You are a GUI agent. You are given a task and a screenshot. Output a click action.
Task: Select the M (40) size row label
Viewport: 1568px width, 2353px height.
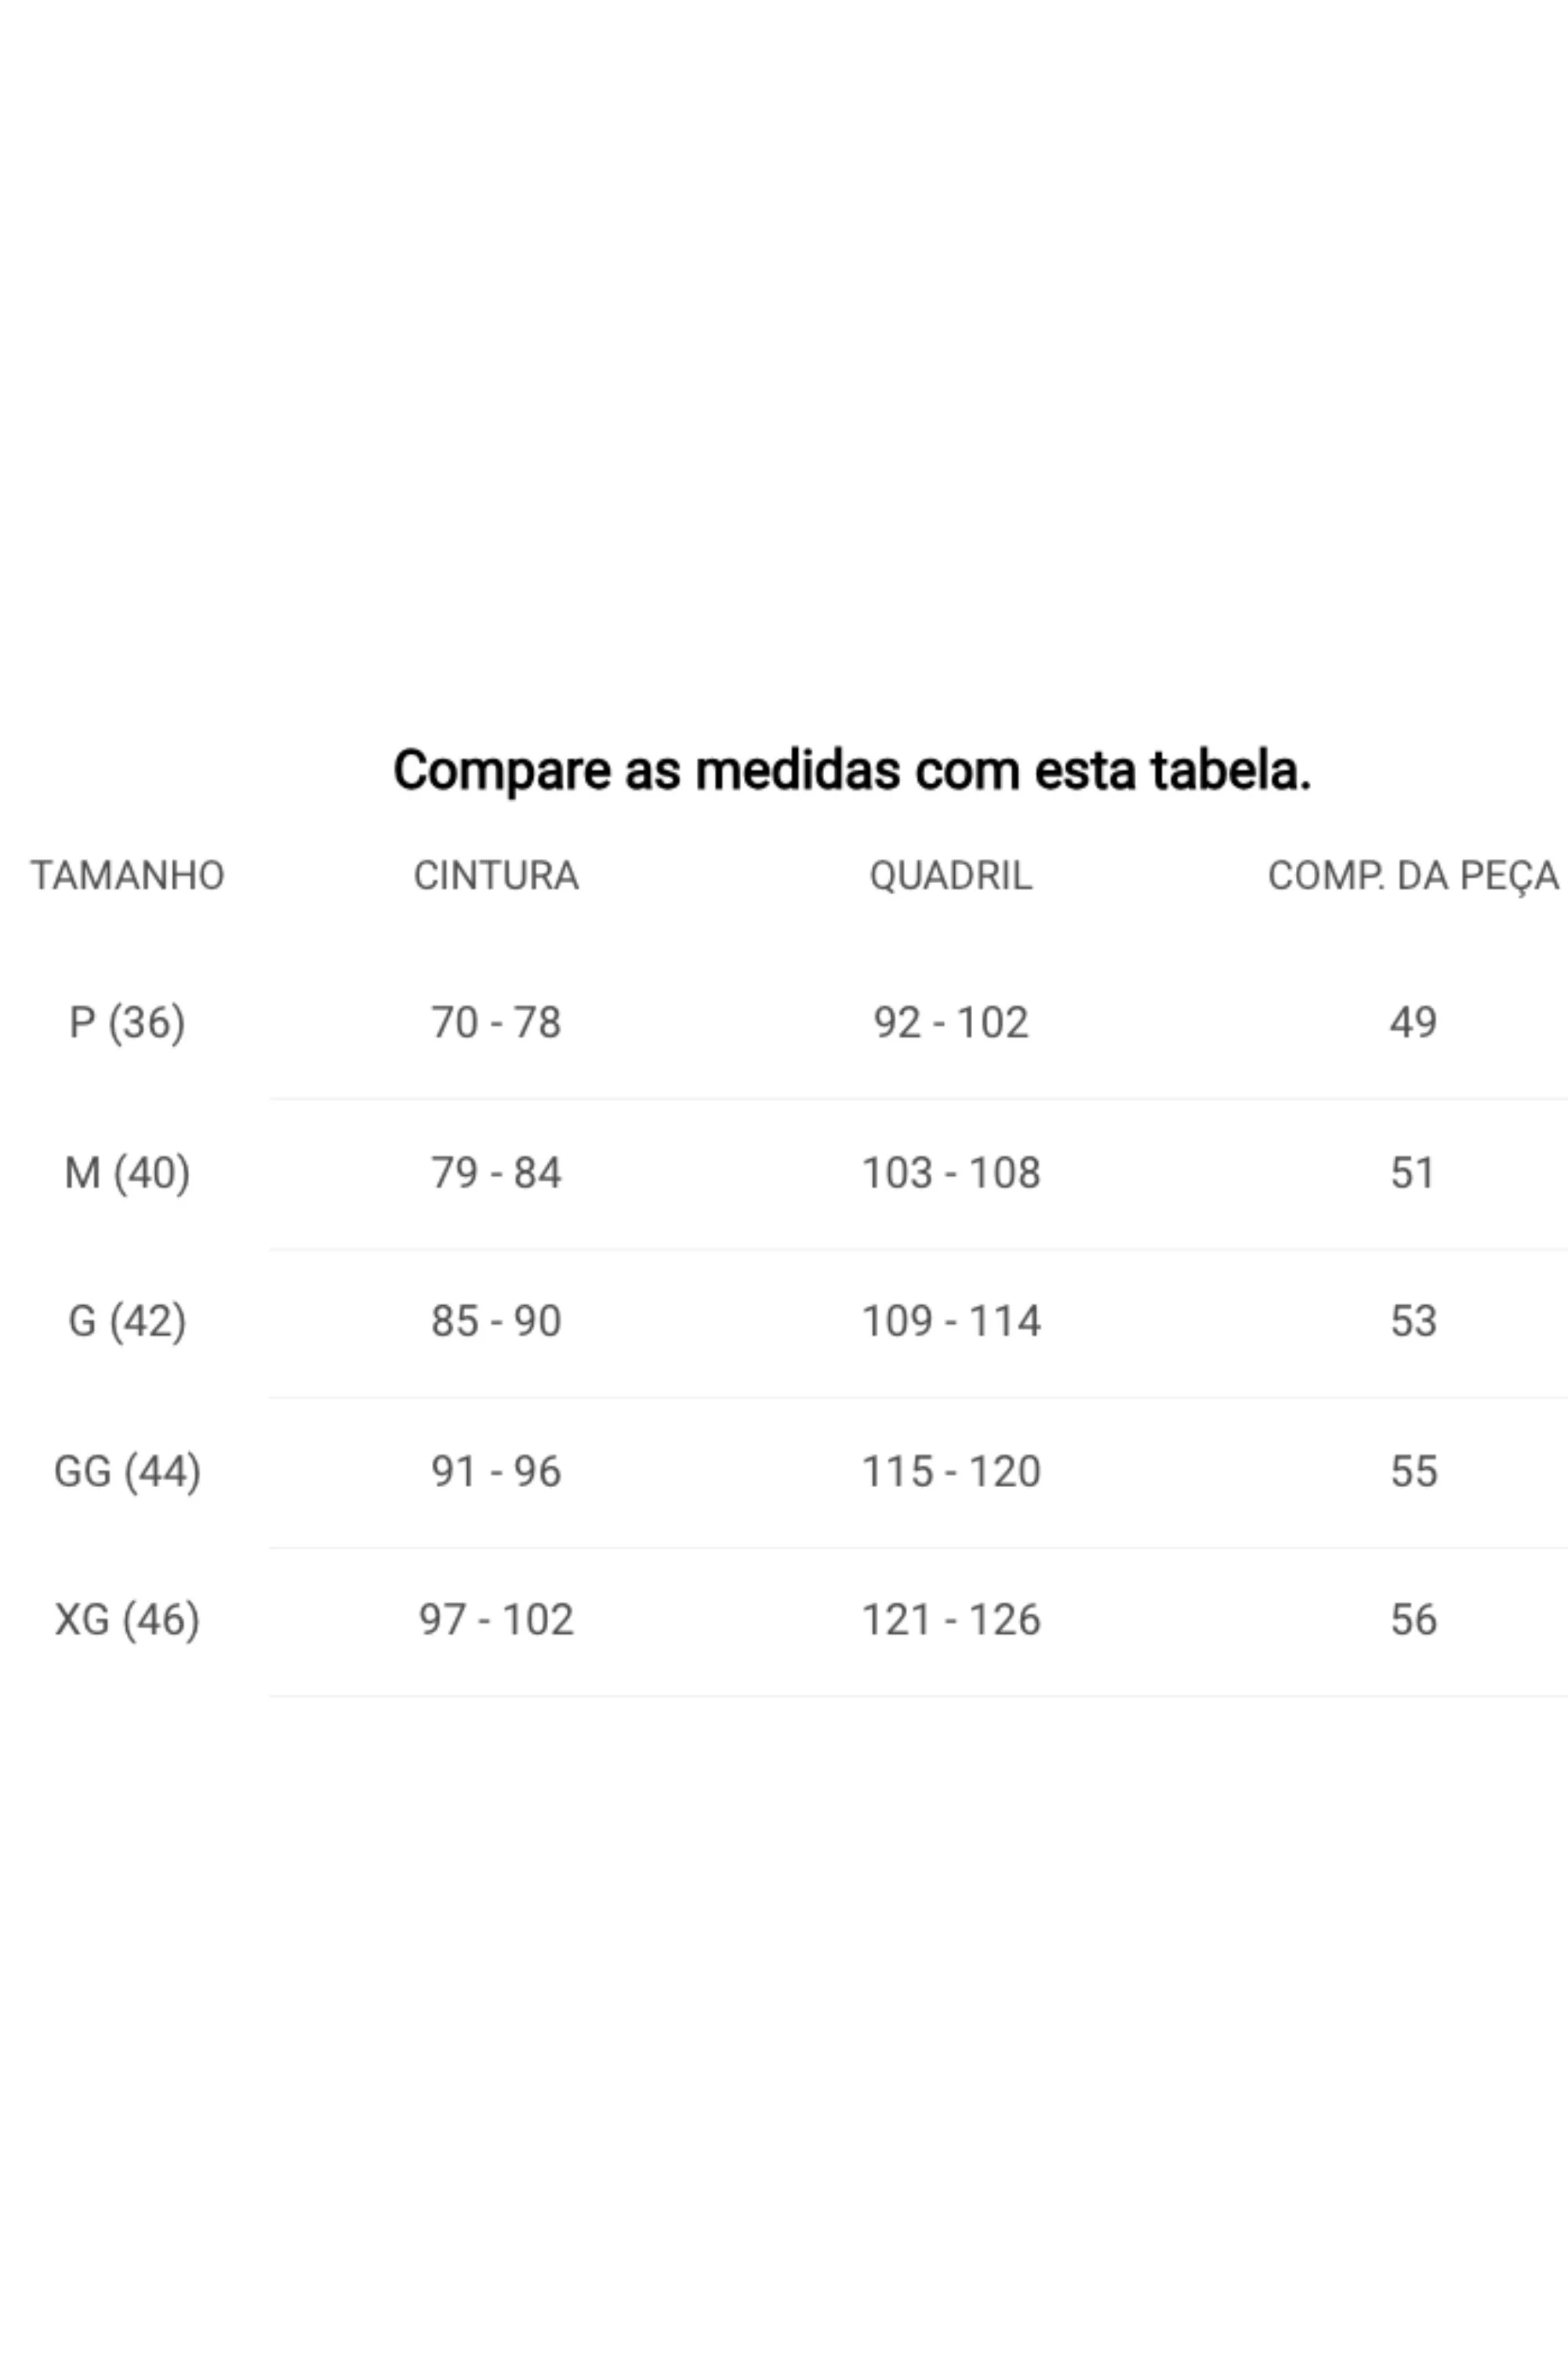pos(127,1173)
